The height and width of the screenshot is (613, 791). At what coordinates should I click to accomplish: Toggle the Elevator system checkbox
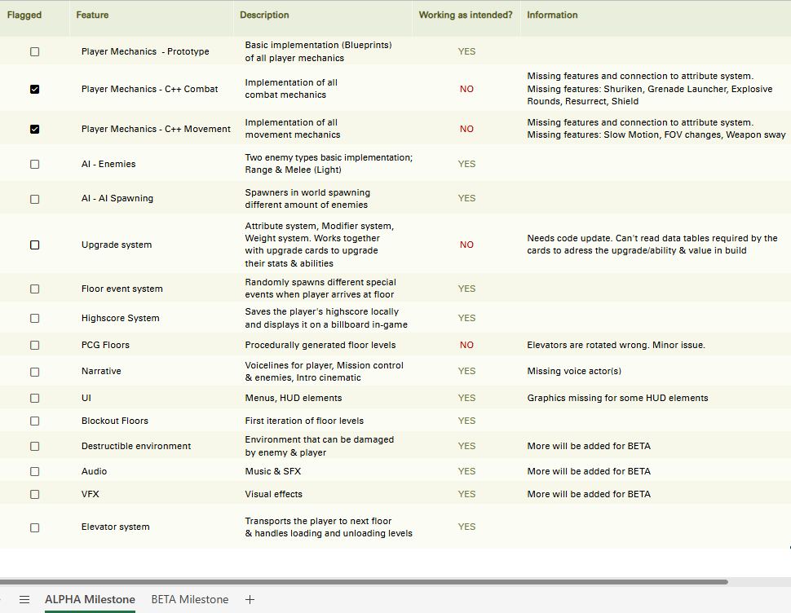click(34, 527)
